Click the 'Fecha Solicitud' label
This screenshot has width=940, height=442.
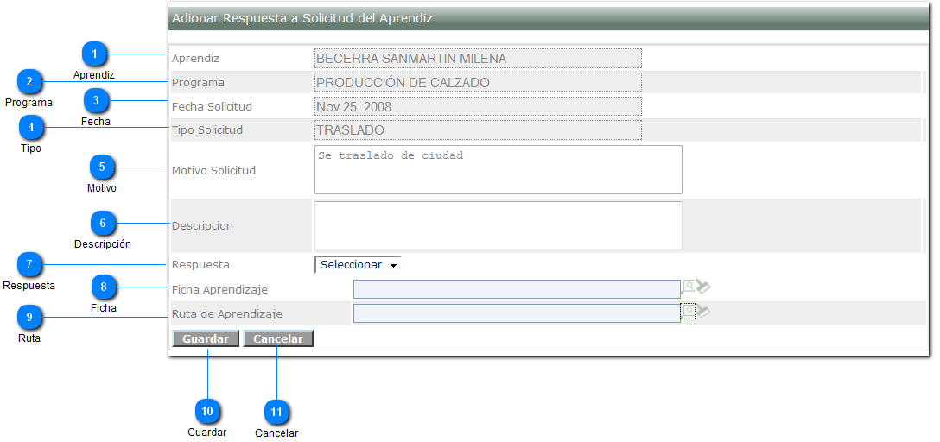[x=212, y=106]
